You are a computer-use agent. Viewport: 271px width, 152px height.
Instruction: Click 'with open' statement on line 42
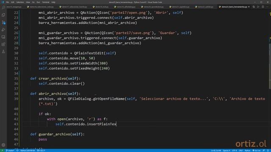[x=56, y=119]
